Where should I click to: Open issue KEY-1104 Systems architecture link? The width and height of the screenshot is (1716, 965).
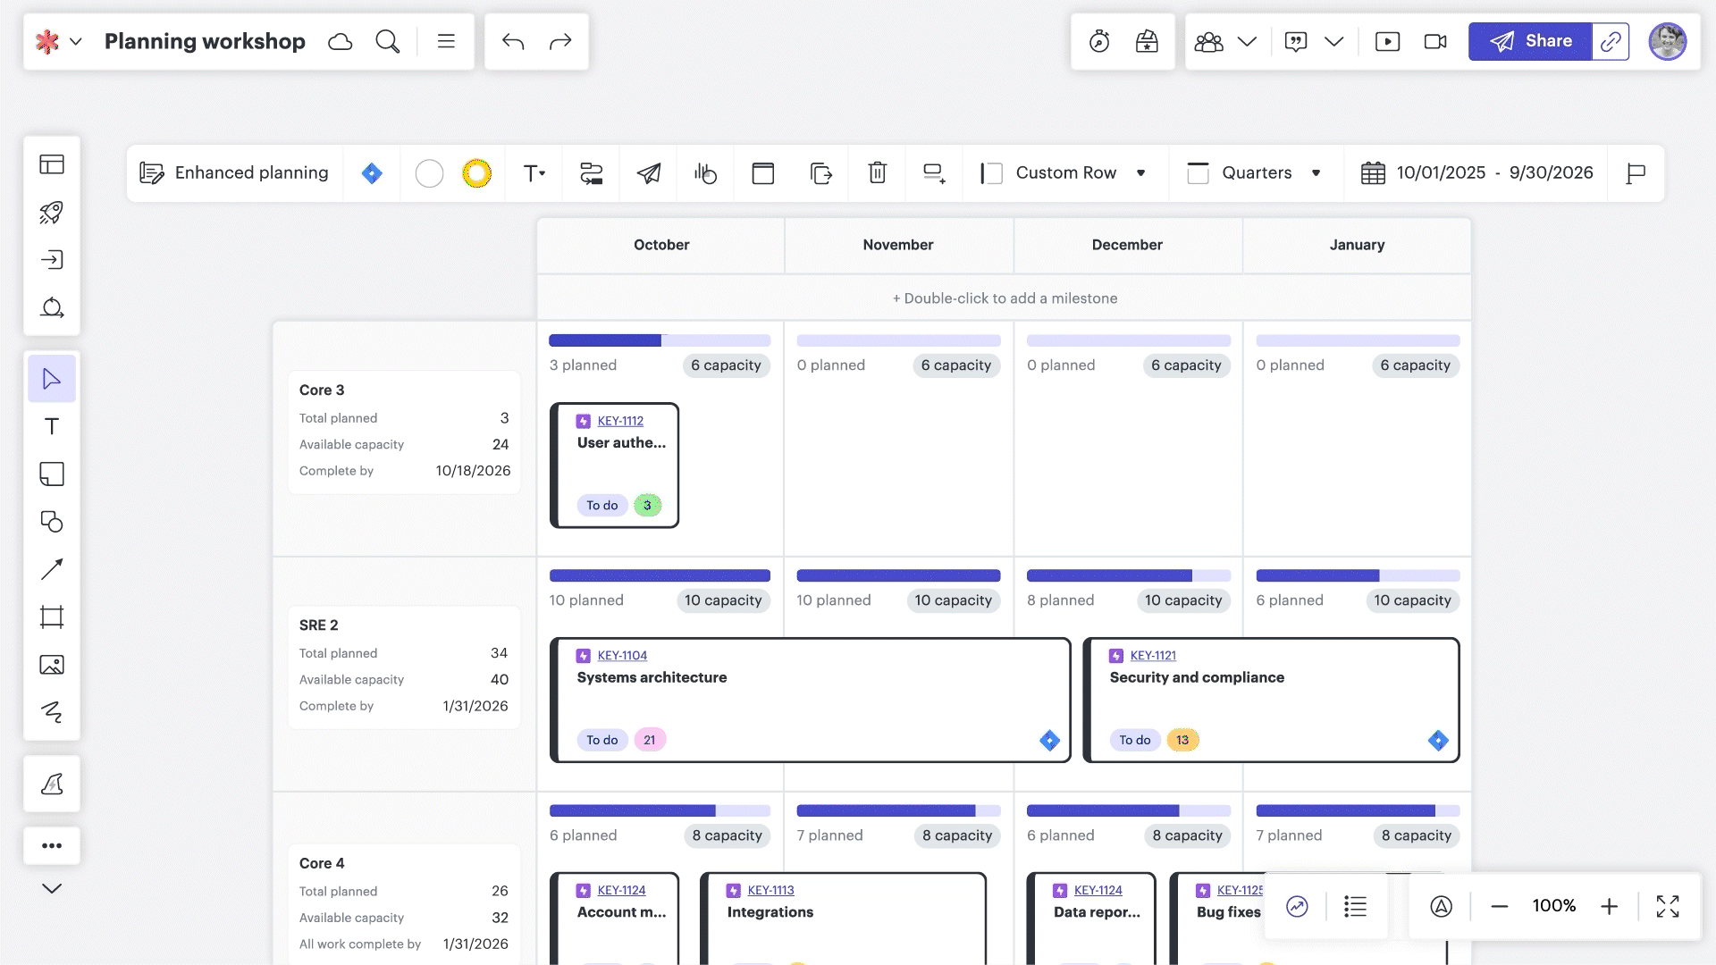click(x=622, y=655)
